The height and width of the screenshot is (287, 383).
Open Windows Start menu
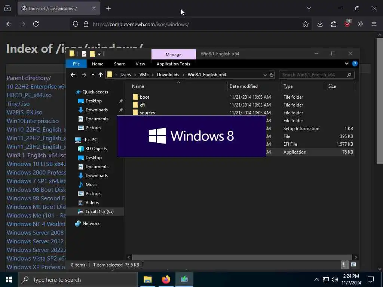click(9, 280)
